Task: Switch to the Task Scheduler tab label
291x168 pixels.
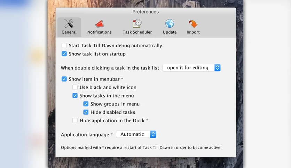Action: (137, 32)
